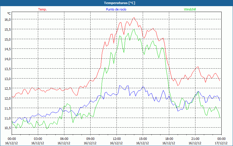The image size is (233, 146).
Task: Click the 13,0 y-axis value
Action: pyautogui.click(x=8, y=79)
